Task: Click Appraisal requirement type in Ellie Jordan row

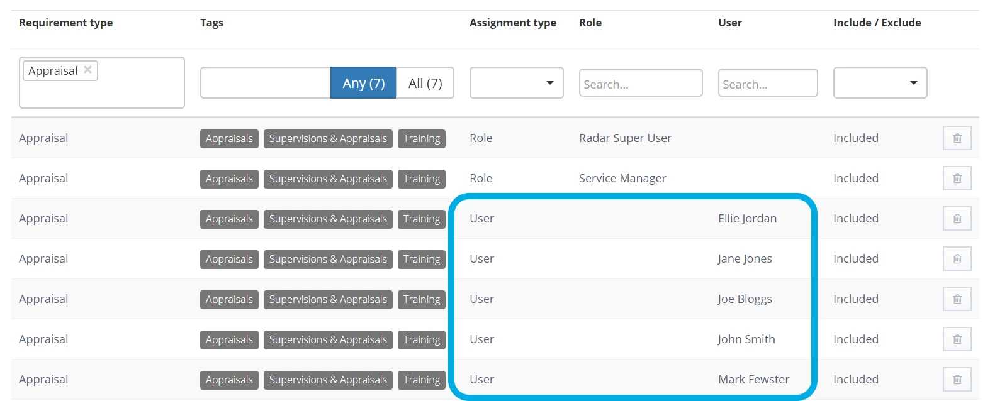Action: (x=43, y=219)
